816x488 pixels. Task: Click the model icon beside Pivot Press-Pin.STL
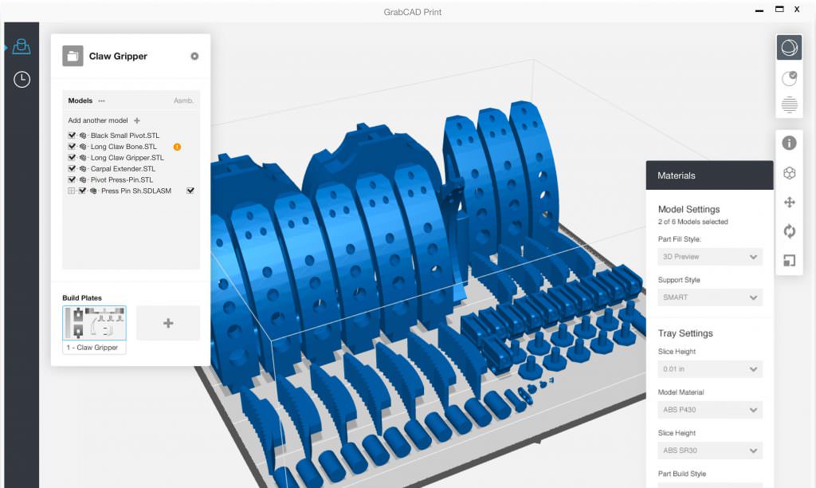pyautogui.click(x=83, y=179)
